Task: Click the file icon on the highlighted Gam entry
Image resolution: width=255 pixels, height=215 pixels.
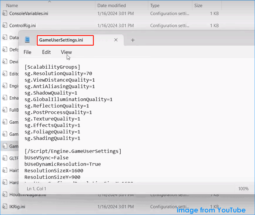Action: point(4,146)
